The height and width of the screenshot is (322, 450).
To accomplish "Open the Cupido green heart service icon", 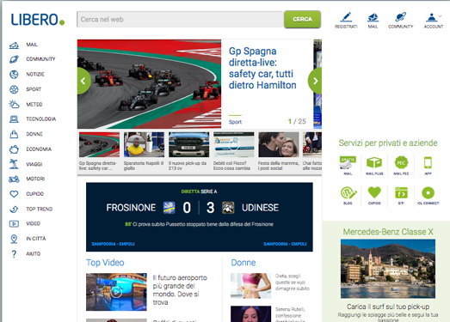I will pyautogui.click(x=374, y=192).
